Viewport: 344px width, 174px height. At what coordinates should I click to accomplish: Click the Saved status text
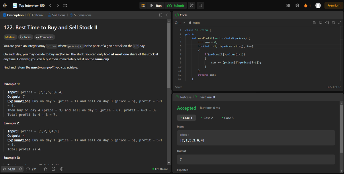click(179, 87)
